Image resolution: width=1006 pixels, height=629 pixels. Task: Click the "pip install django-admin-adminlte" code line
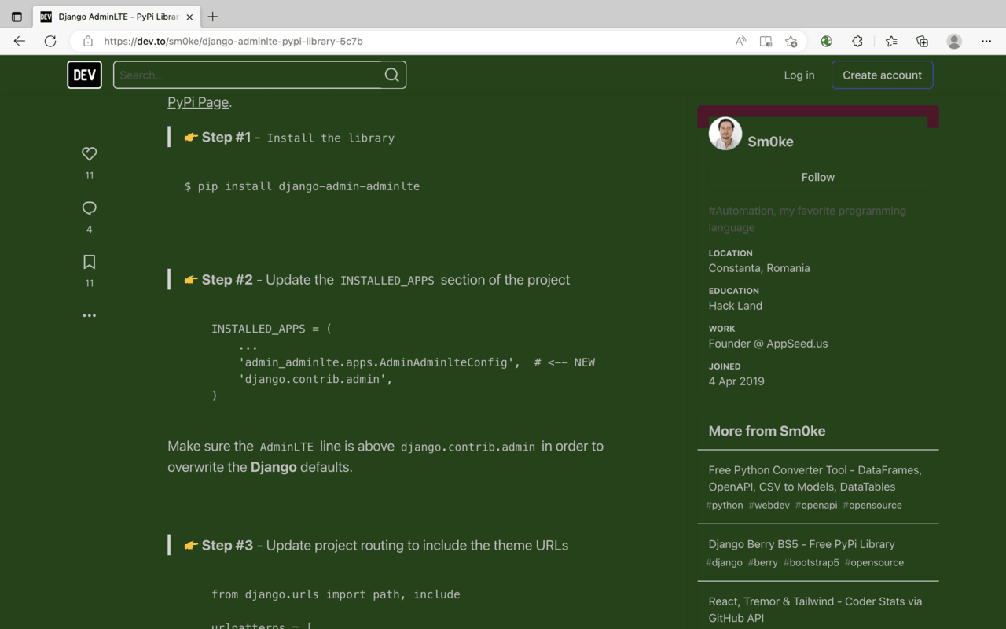point(302,186)
